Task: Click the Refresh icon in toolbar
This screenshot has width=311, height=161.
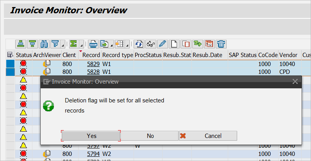Action: pos(139,43)
